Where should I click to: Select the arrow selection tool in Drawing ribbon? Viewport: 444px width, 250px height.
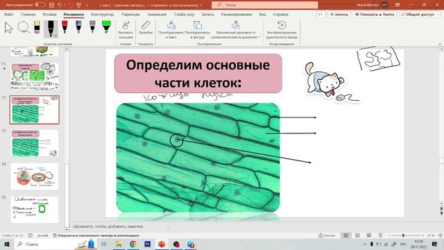pyautogui.click(x=9, y=28)
